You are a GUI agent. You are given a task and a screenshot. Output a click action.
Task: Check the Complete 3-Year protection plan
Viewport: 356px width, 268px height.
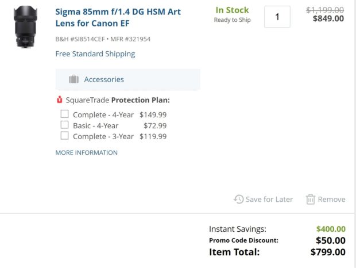click(65, 136)
